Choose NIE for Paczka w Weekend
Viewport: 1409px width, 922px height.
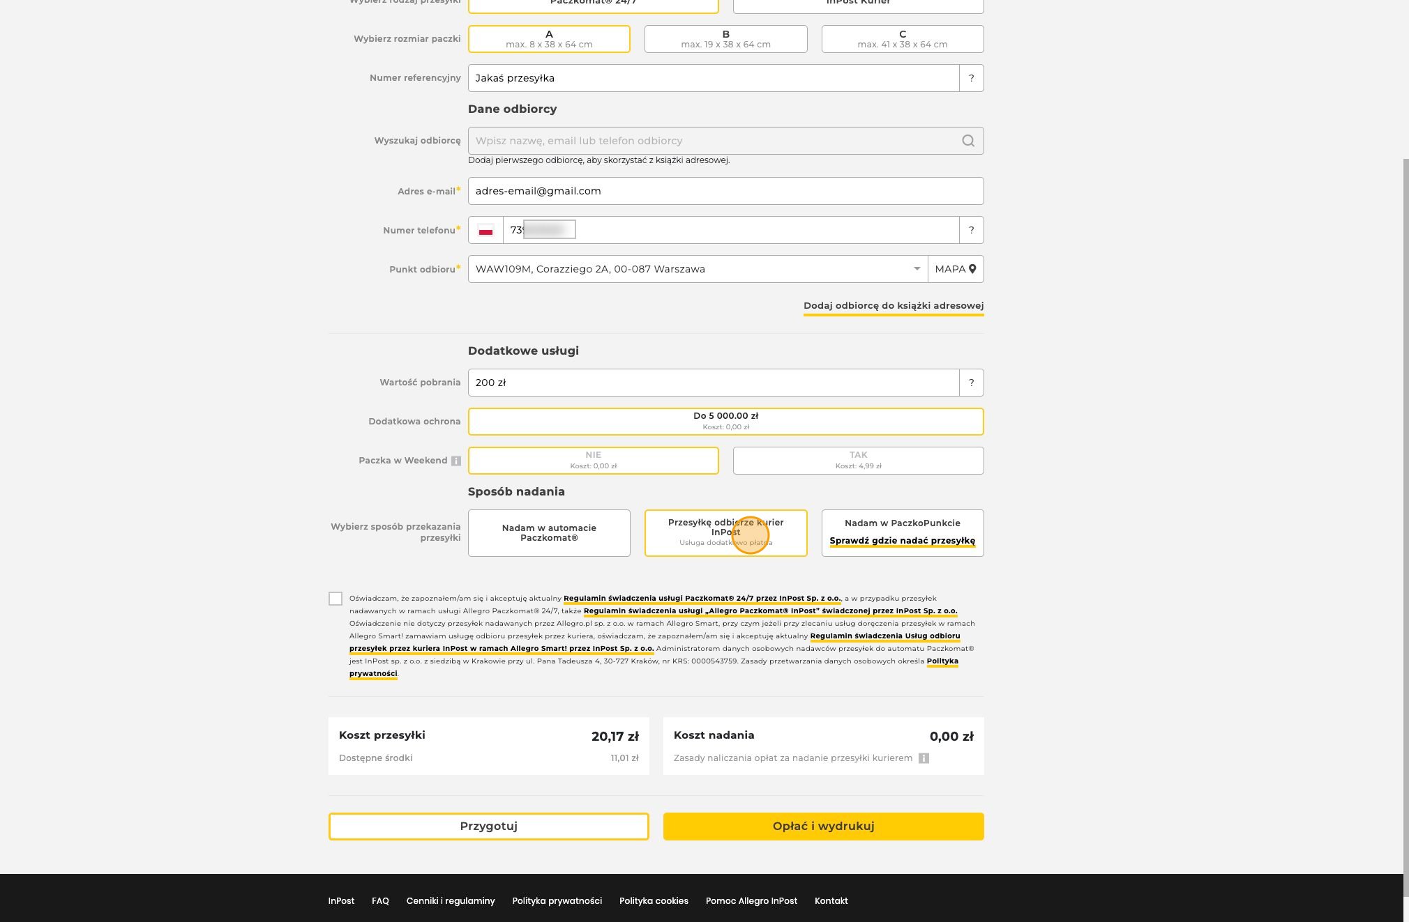coord(593,461)
